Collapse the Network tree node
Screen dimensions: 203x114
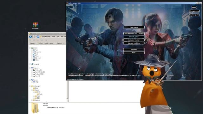coord(30,80)
